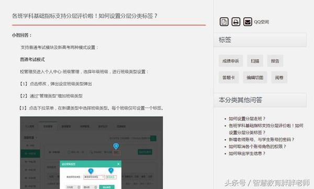Image resolution: width=314 pixels, height=189 pixels.
Task: Click the PDF export icon
Action: tap(224, 21)
